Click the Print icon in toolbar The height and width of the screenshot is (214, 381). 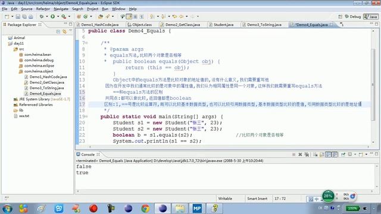coord(31,17)
